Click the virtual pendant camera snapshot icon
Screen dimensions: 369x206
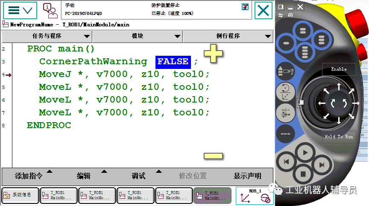point(290,15)
